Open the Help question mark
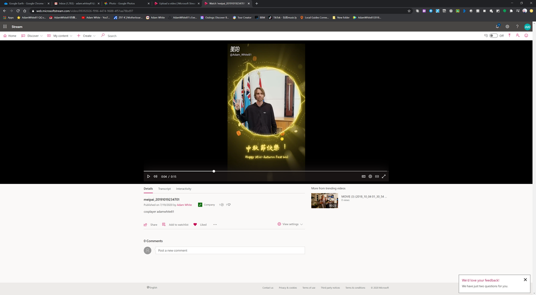The width and height of the screenshot is (536, 295). [517, 26]
